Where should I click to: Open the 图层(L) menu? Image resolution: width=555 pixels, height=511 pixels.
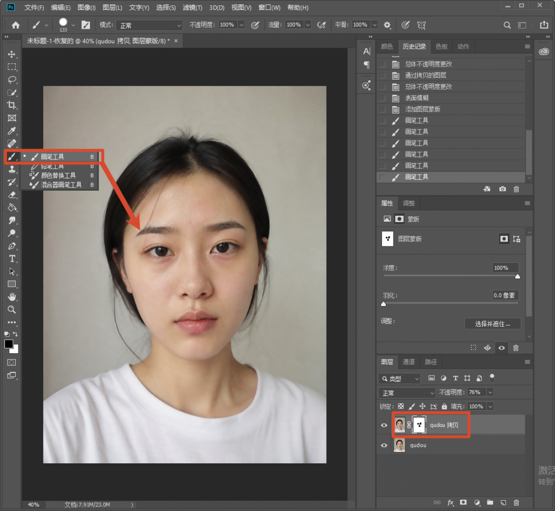click(112, 8)
